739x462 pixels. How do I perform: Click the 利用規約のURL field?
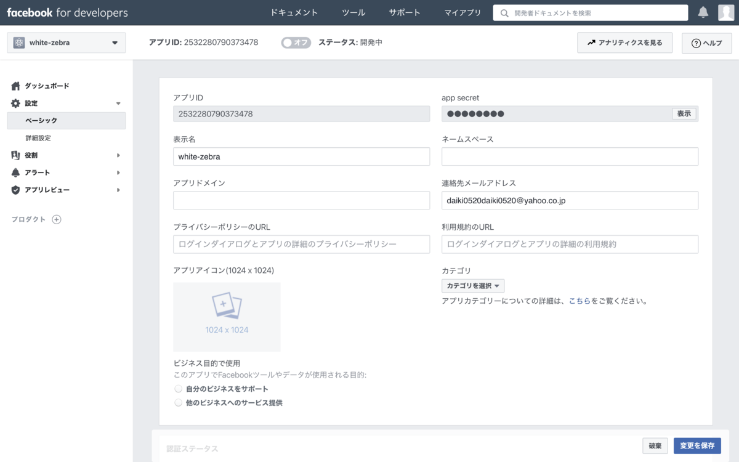tap(570, 244)
